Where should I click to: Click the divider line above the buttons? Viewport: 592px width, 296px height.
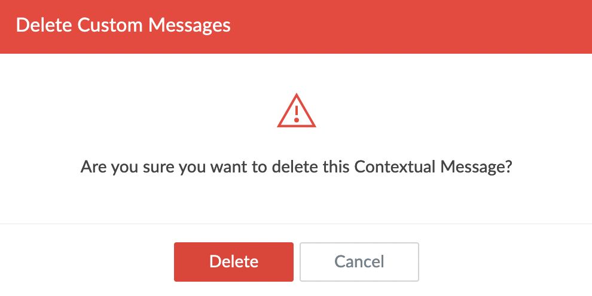pyautogui.click(x=296, y=224)
